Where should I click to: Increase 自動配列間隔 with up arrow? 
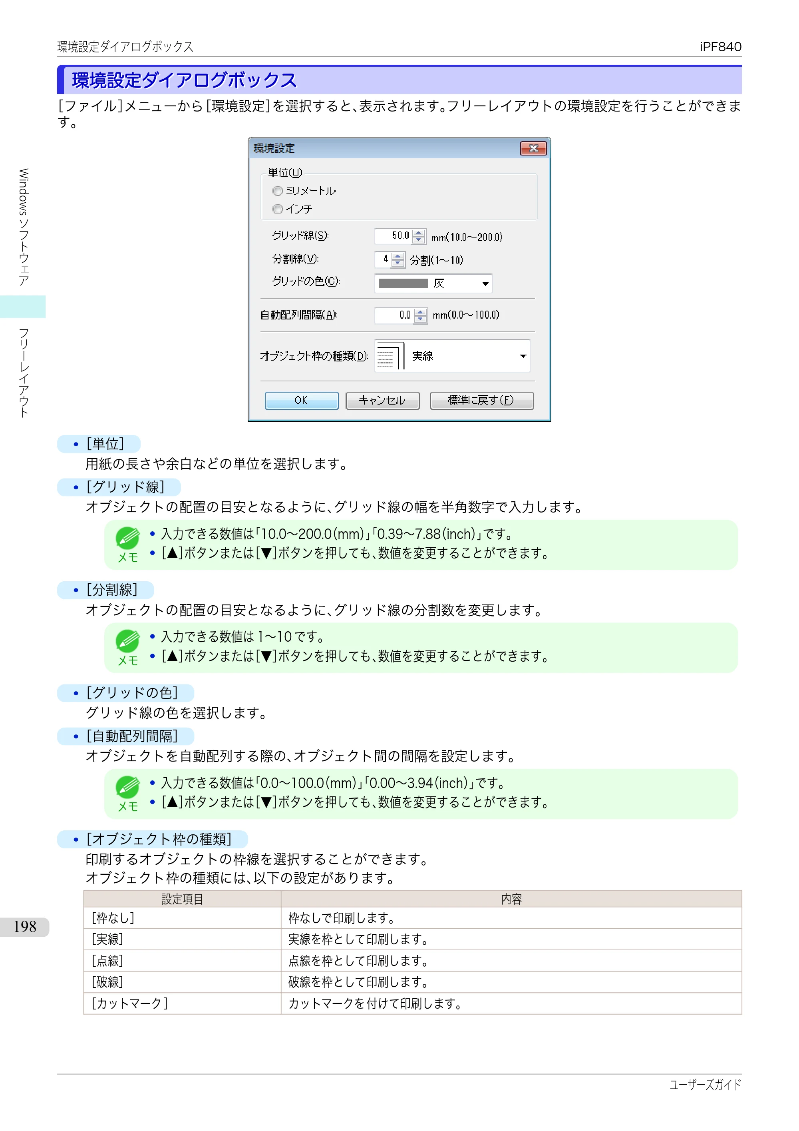click(420, 312)
